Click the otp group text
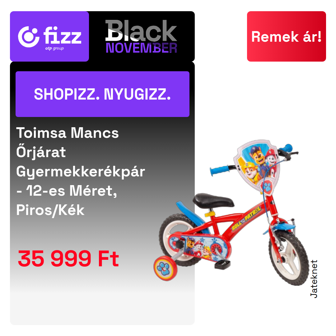 point(54,49)
